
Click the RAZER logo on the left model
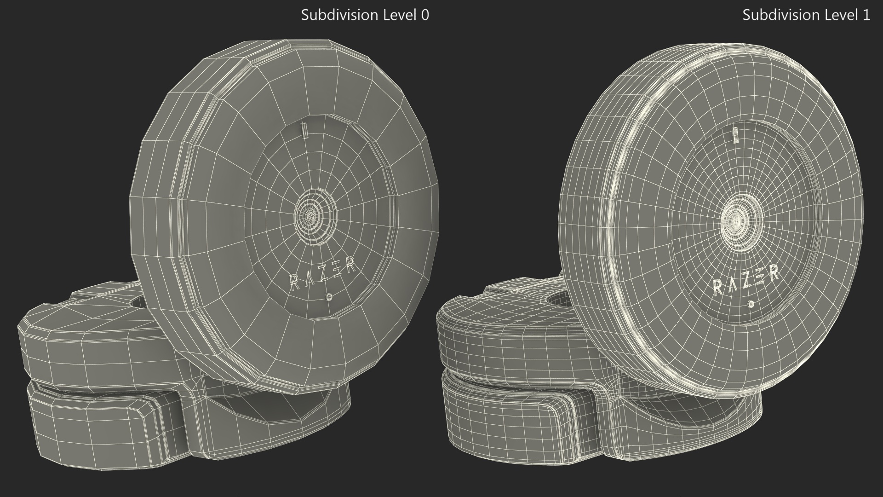[322, 274]
